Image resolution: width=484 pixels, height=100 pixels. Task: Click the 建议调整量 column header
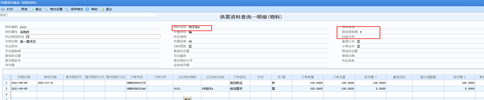(428, 77)
